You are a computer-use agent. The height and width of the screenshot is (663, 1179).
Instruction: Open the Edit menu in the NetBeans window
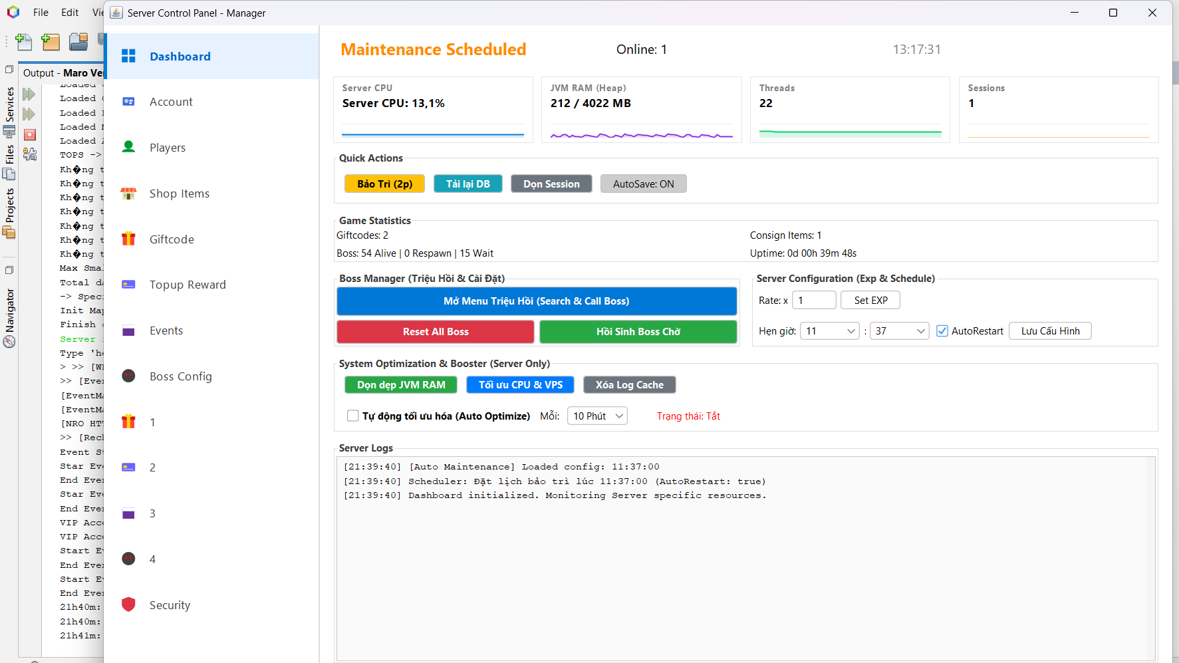70,12
